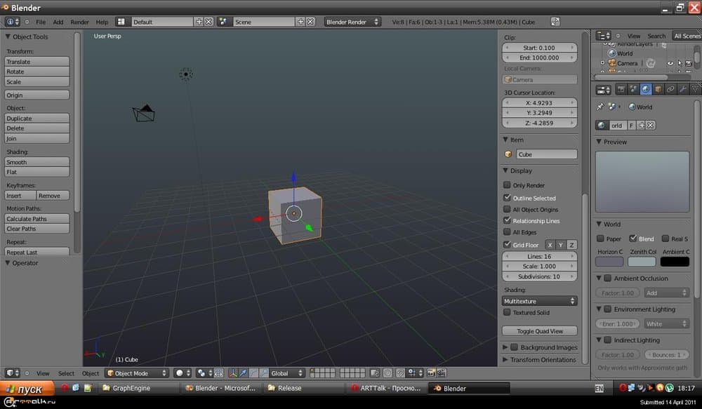This screenshot has height=409, width=702.
Task: Pin the properties context with pin icon
Action: point(600,107)
